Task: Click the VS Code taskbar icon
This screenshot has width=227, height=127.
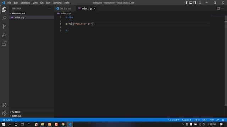Action: [x=70, y=124]
